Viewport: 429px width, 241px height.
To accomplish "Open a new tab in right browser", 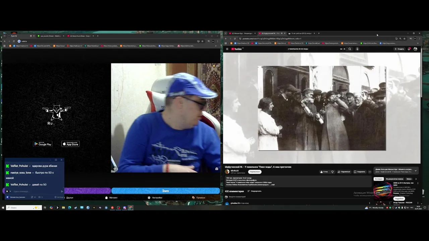I will pyautogui.click(x=319, y=33).
